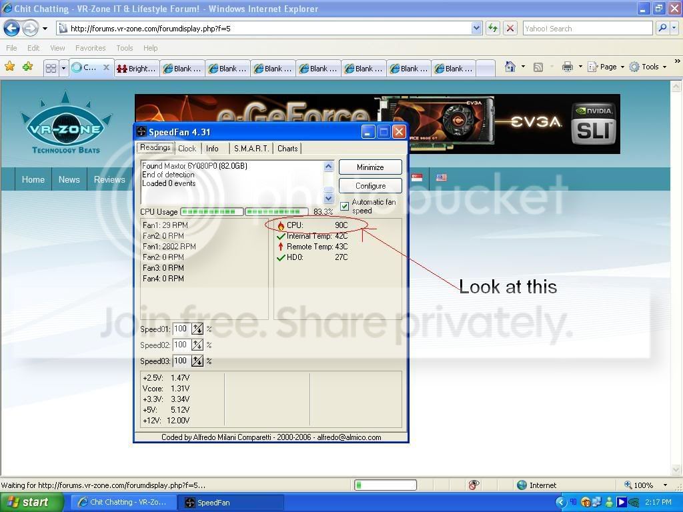This screenshot has width=683, height=512.
Task: Expand the toolbar overflow chevron
Action: (x=678, y=61)
